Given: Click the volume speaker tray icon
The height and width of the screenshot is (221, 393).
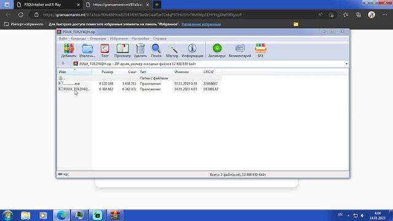Looking at the screenshot, I should [x=362, y=215].
